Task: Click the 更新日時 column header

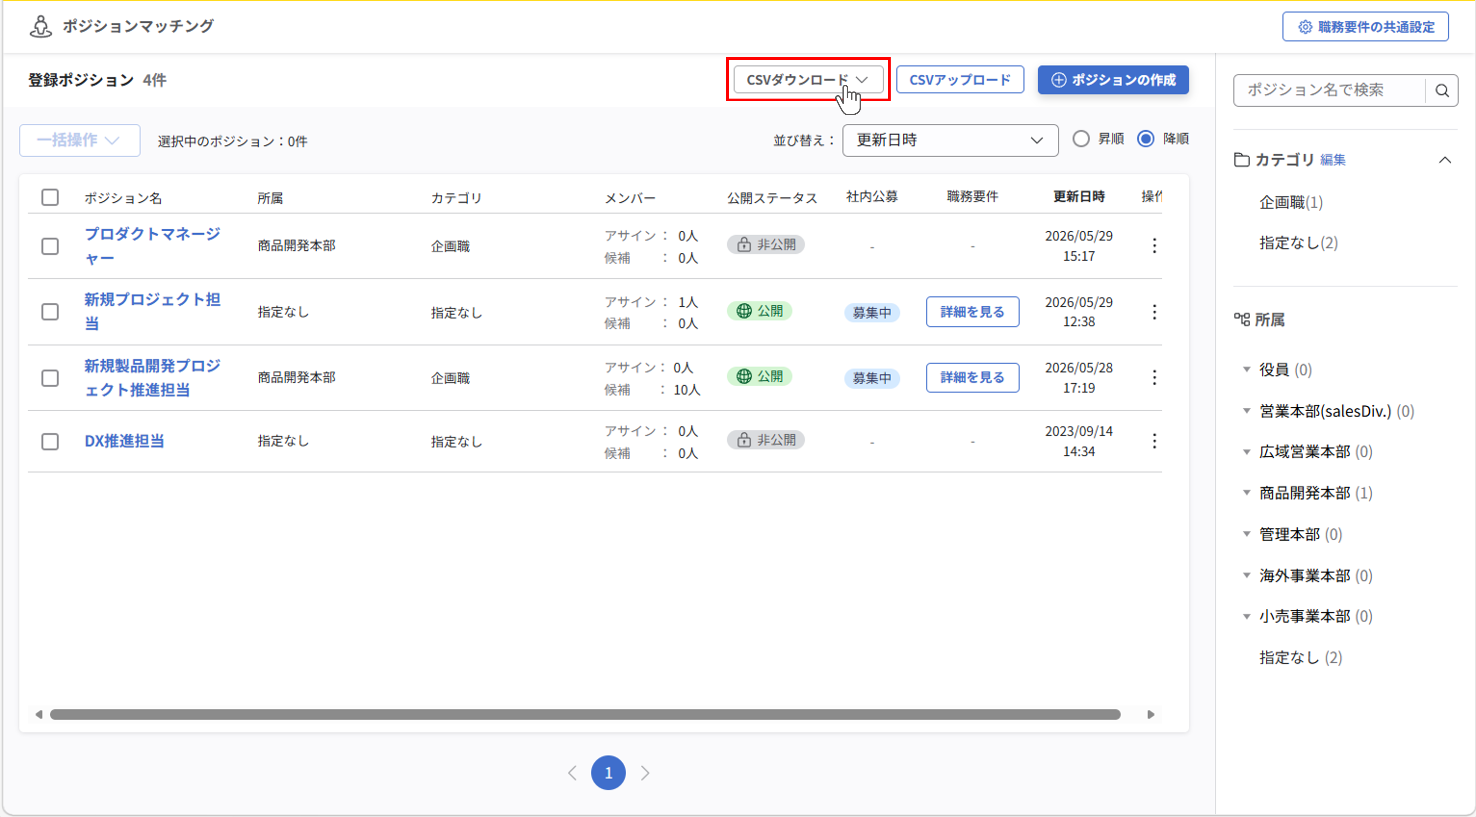Action: coord(1078,196)
